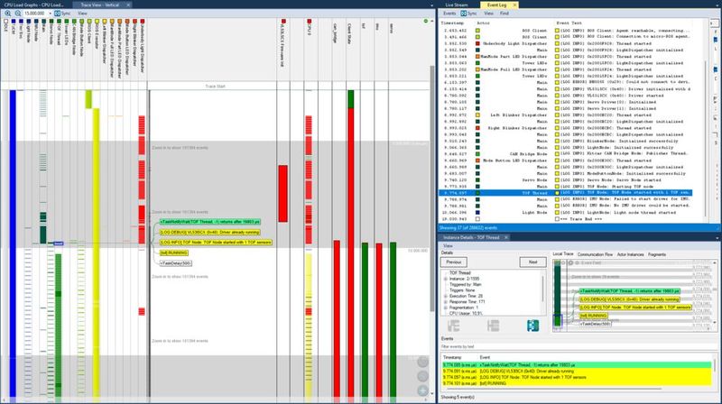The width and height of the screenshot is (722, 404).
Task: Toggle Left Blinker Dispatcher actor box
Action: (x=105, y=21)
